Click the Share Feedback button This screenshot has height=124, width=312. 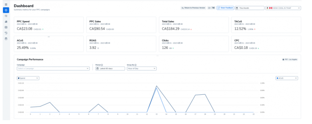(x=225, y=8)
